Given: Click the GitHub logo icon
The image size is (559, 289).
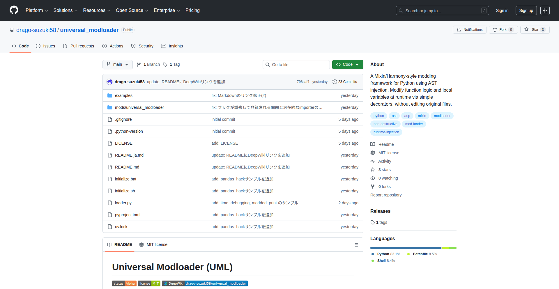Looking at the screenshot, I should (14, 10).
